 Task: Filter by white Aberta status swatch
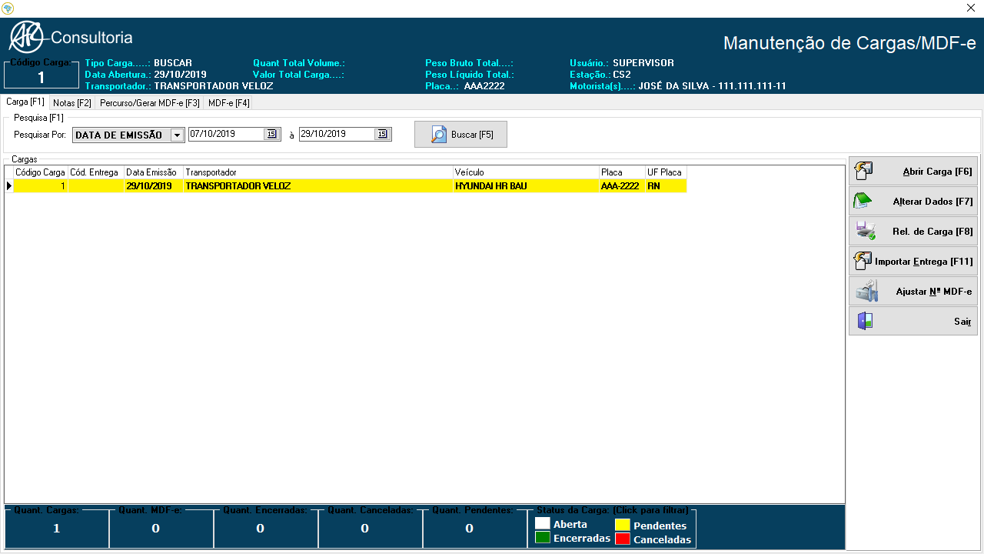point(543,524)
